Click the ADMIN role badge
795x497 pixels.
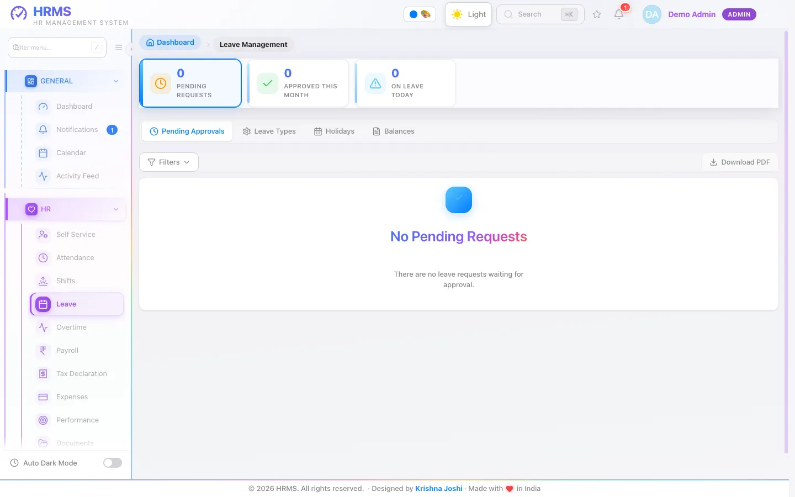[x=739, y=14]
